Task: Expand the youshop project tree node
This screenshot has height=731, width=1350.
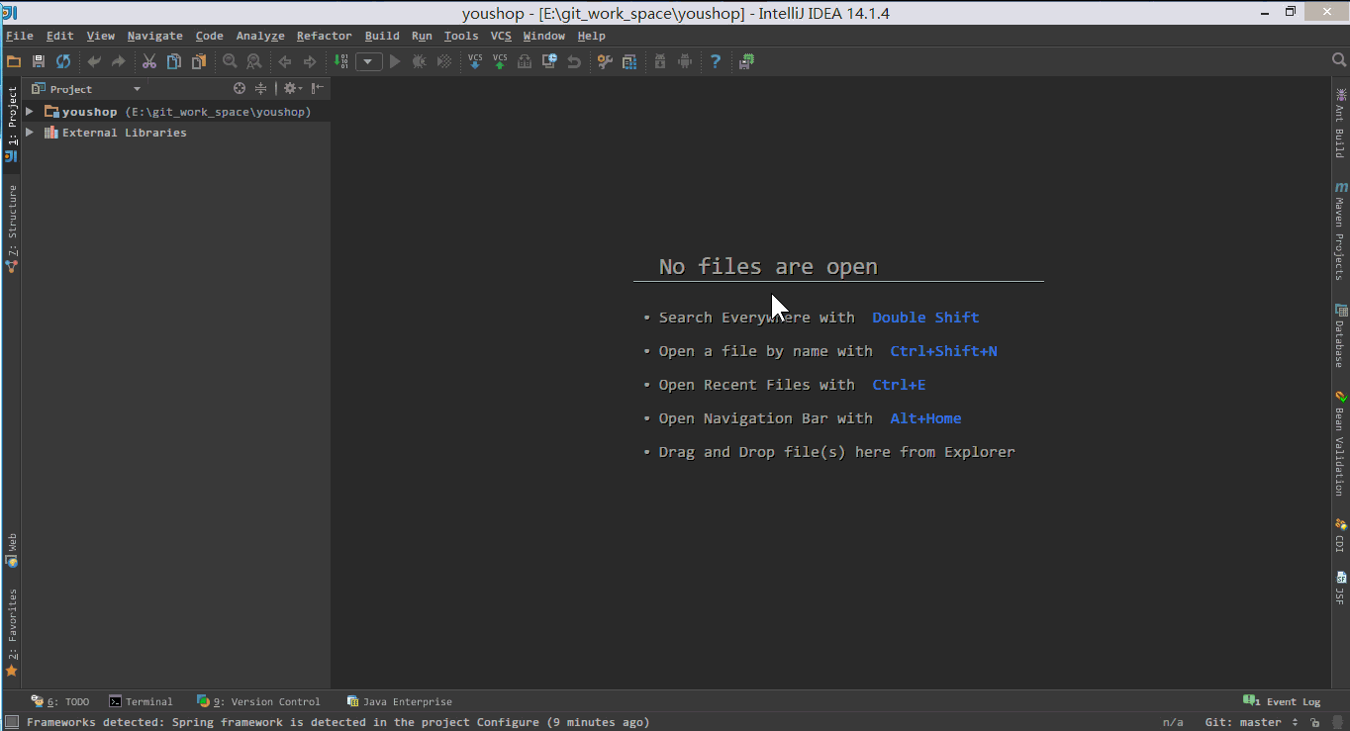Action: click(x=30, y=112)
